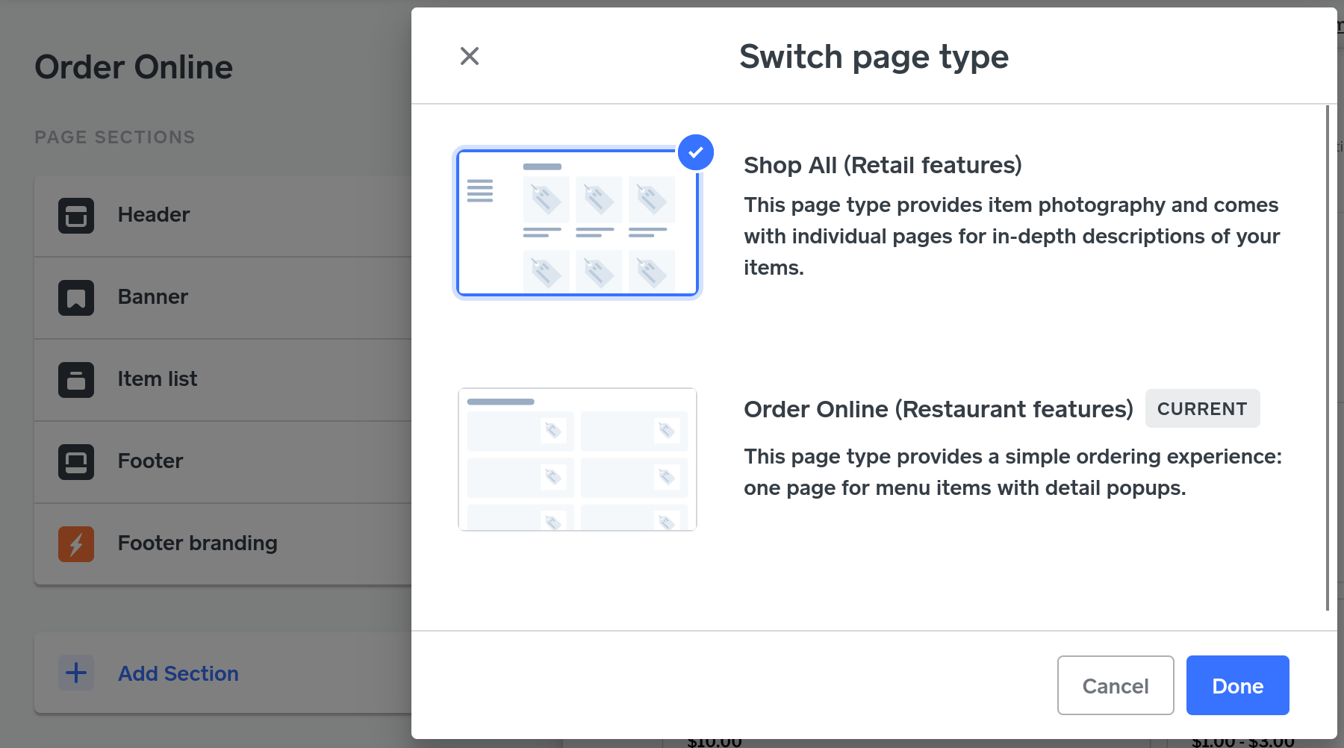This screenshot has height=748, width=1344.
Task: Click the Done button
Action: (x=1237, y=685)
